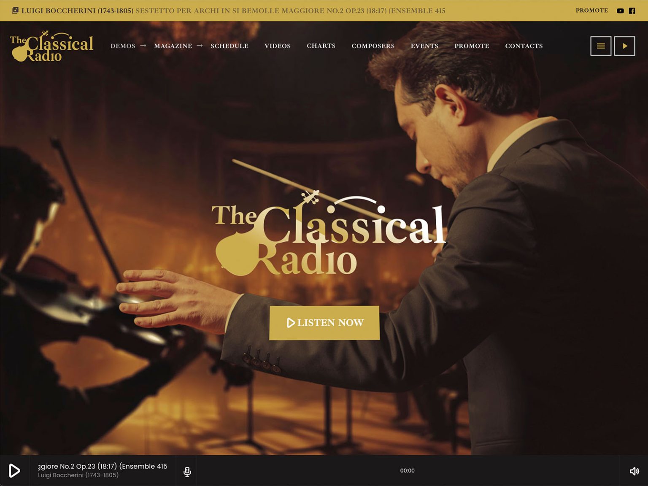Open the Events menu item
This screenshot has height=486, width=648.
pos(424,46)
